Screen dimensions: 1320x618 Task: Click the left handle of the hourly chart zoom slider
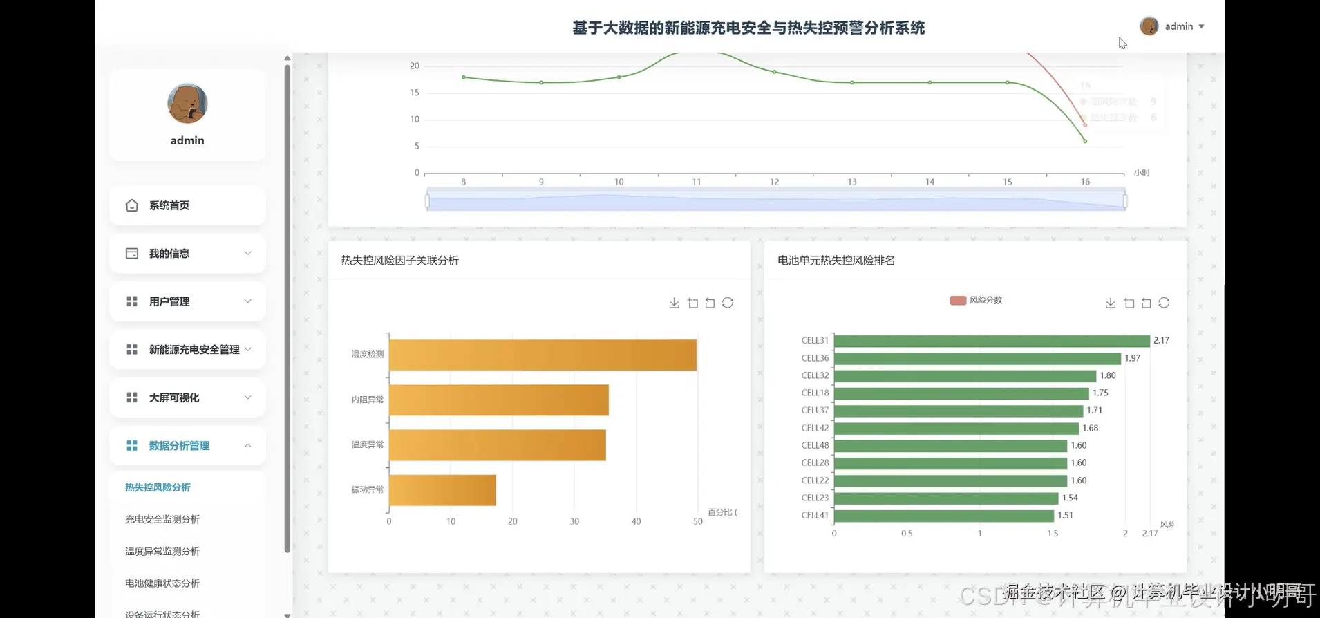[427, 201]
